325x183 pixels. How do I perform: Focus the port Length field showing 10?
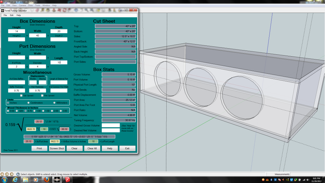59,63
